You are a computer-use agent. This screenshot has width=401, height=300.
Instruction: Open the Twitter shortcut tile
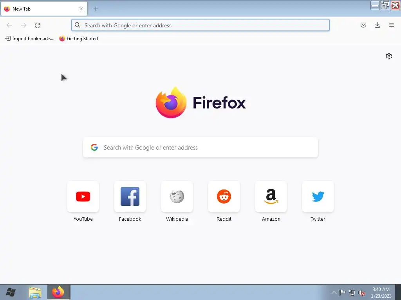[318, 196]
